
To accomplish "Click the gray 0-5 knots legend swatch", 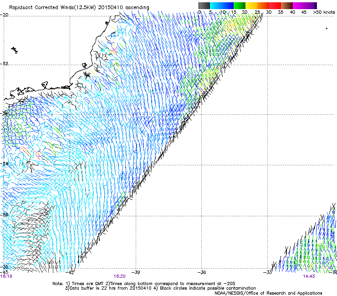I will [204, 5].
